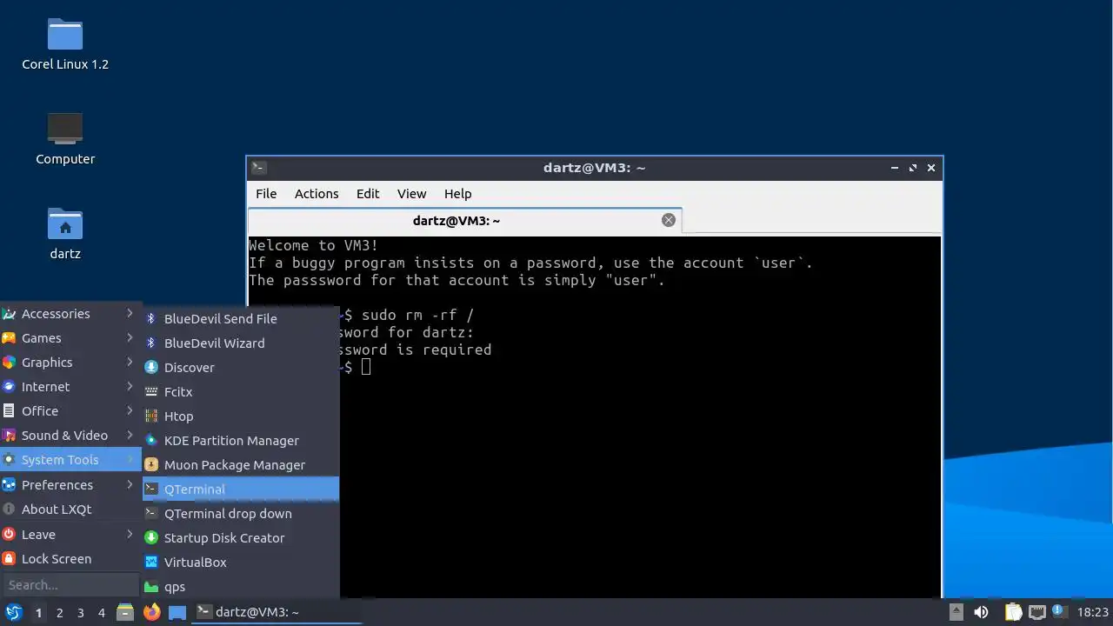The height and width of the screenshot is (626, 1113).
Task: Open About LXQt from start menu
Action: tap(70, 509)
